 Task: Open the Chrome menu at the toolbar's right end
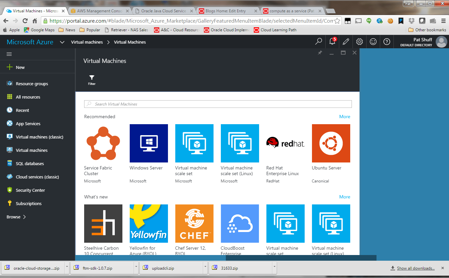(443, 21)
